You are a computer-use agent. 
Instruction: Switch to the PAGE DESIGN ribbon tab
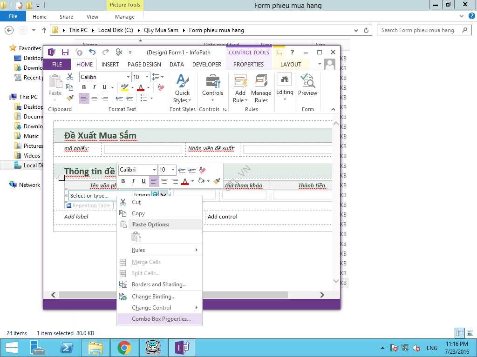[x=144, y=65]
